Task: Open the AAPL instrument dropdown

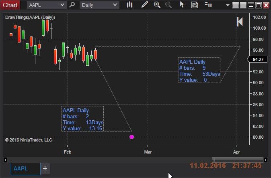Action: 47,5
